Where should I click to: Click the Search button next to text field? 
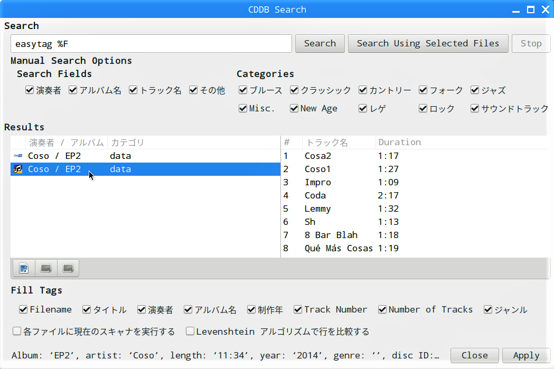point(320,43)
